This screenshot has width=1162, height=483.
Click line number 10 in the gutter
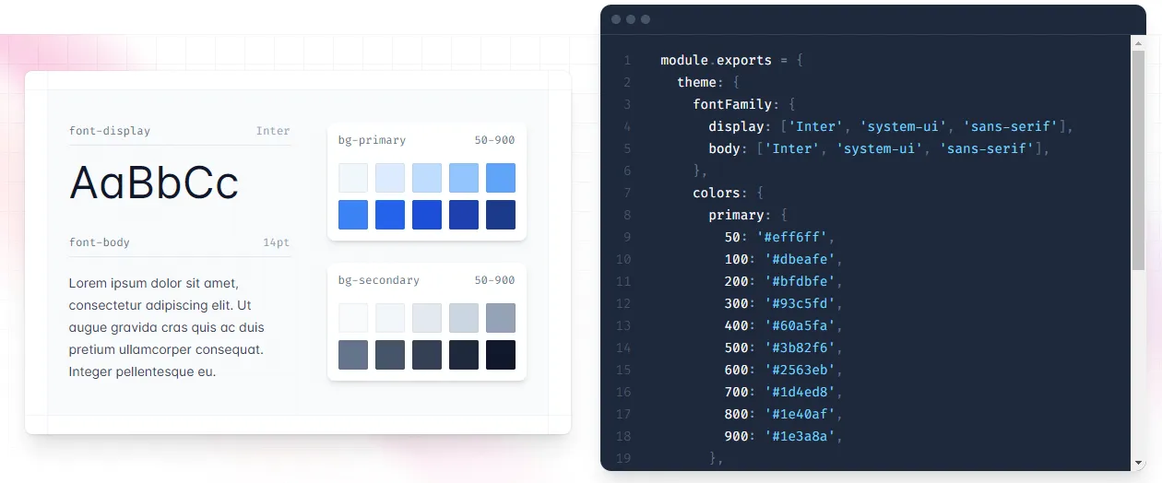pyautogui.click(x=623, y=259)
